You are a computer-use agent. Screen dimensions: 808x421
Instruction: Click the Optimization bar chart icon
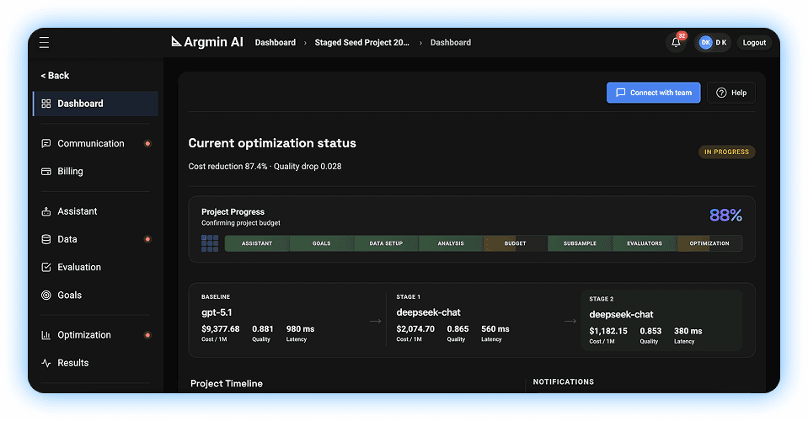[x=45, y=335]
